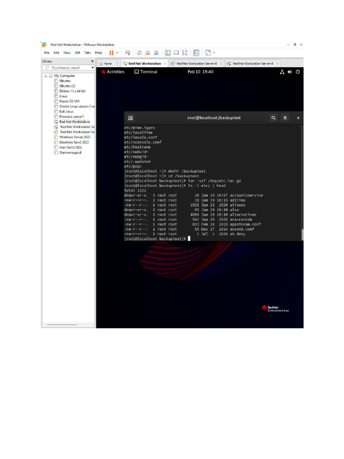Open the power options dropdown arrow beside pause
344x459 pixels.
tap(117, 53)
